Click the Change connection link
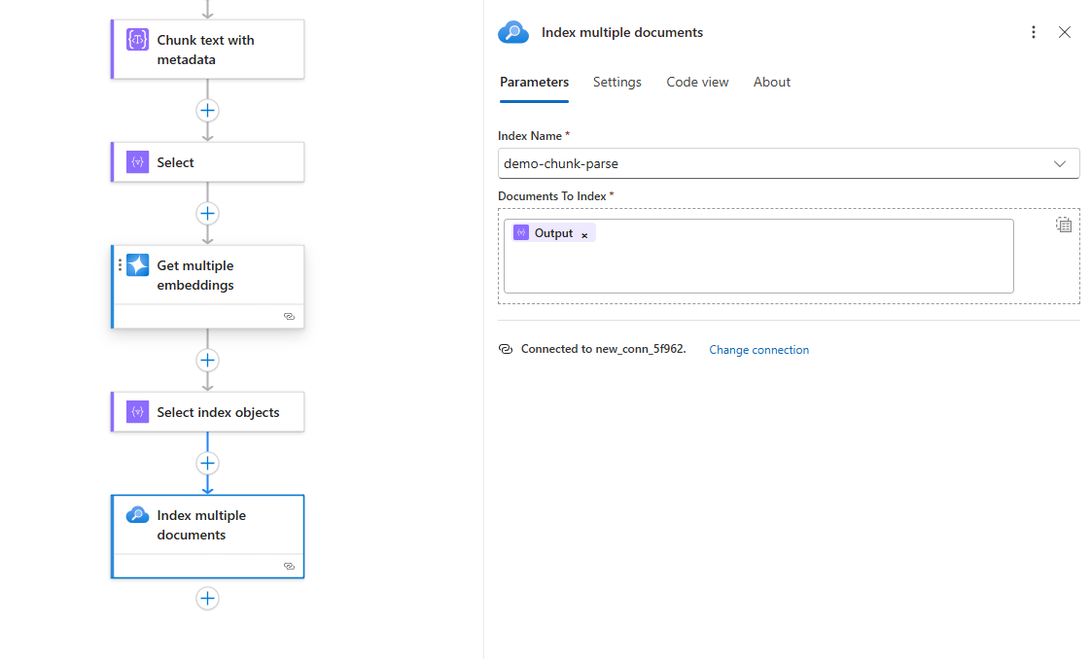Image resolution: width=1091 pixels, height=659 pixels. (x=758, y=350)
